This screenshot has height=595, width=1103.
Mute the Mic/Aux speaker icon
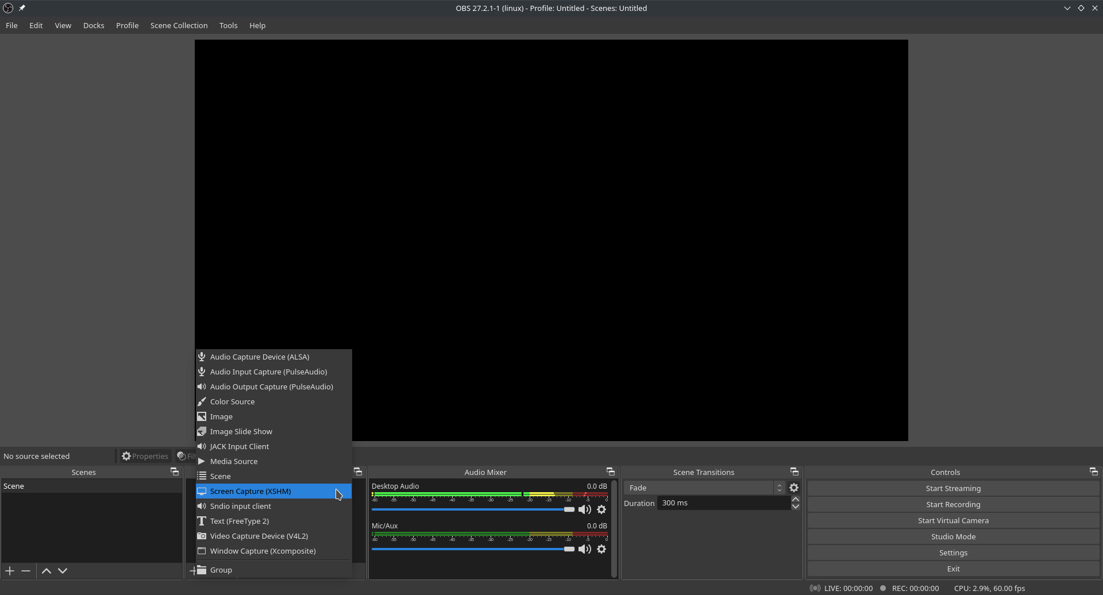pyautogui.click(x=585, y=549)
